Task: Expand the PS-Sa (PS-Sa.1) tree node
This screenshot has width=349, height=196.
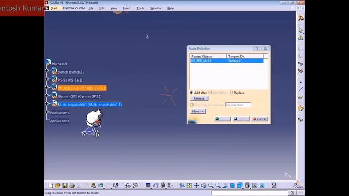Action: click(x=46, y=78)
